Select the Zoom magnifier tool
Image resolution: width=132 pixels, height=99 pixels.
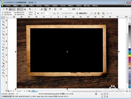(3, 28)
